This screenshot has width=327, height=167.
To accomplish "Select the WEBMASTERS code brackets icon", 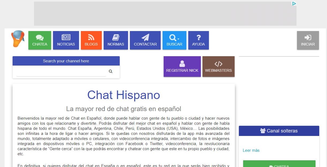I will click(x=218, y=63).
